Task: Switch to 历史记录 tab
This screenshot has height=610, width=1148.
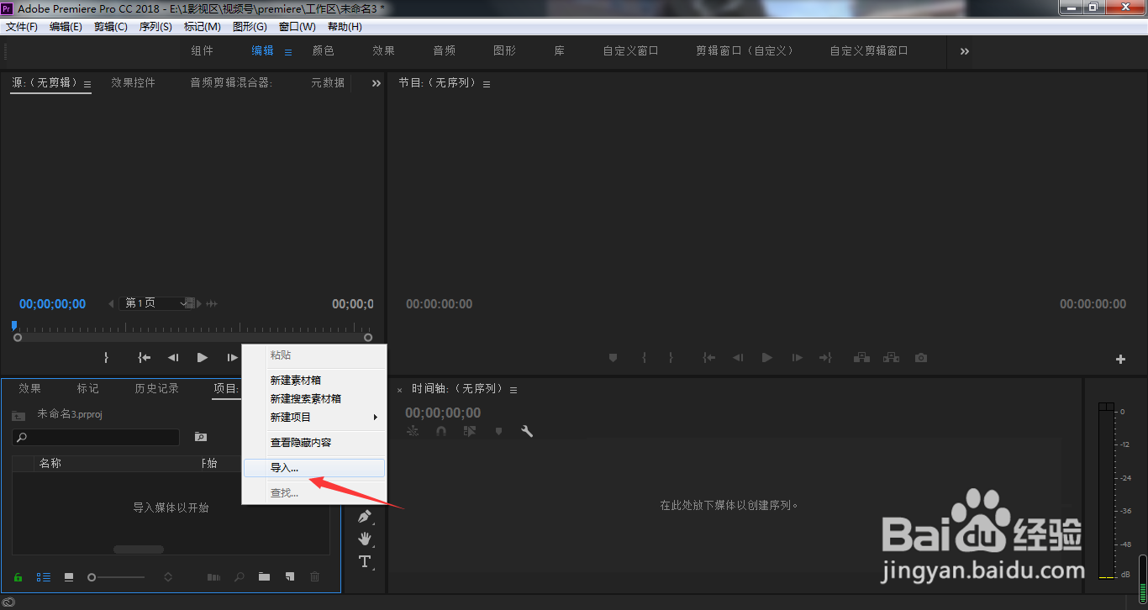Action: click(x=157, y=388)
